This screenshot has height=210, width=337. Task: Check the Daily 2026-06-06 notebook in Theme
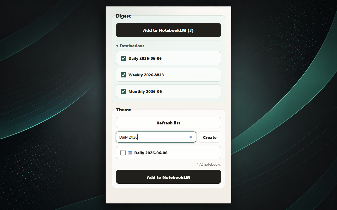(123, 153)
